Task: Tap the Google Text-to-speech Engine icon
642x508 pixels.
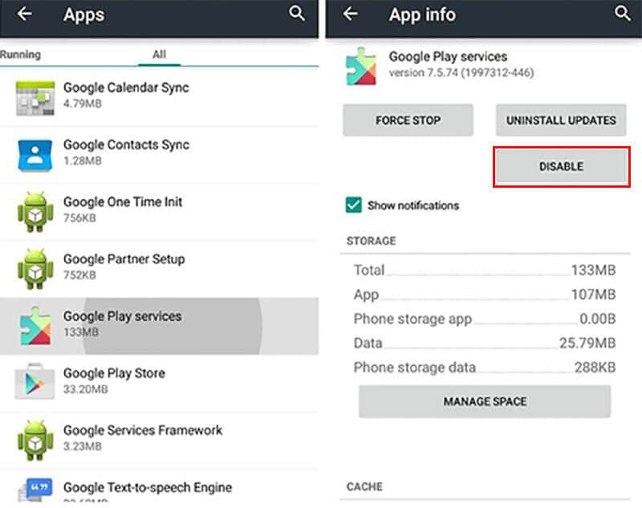Action: 35,490
